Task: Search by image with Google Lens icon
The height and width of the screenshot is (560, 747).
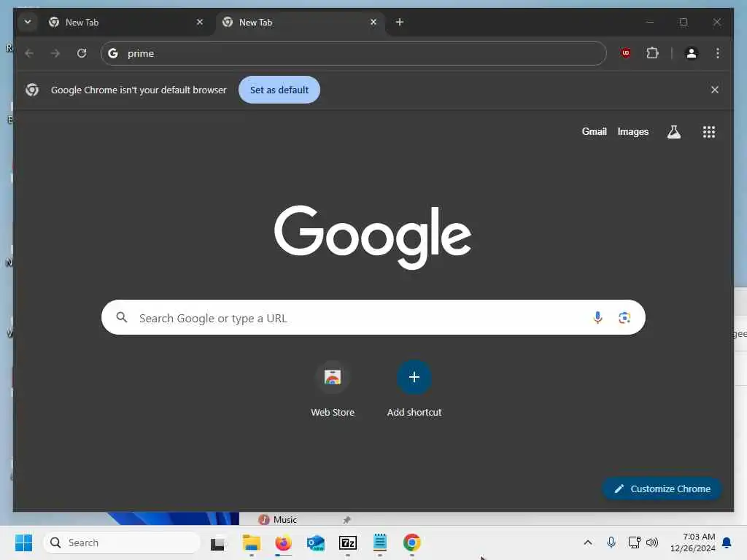Action: click(624, 318)
